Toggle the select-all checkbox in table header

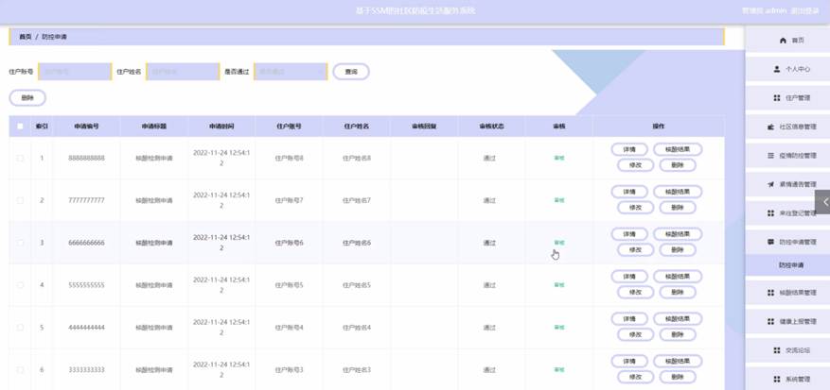20,127
